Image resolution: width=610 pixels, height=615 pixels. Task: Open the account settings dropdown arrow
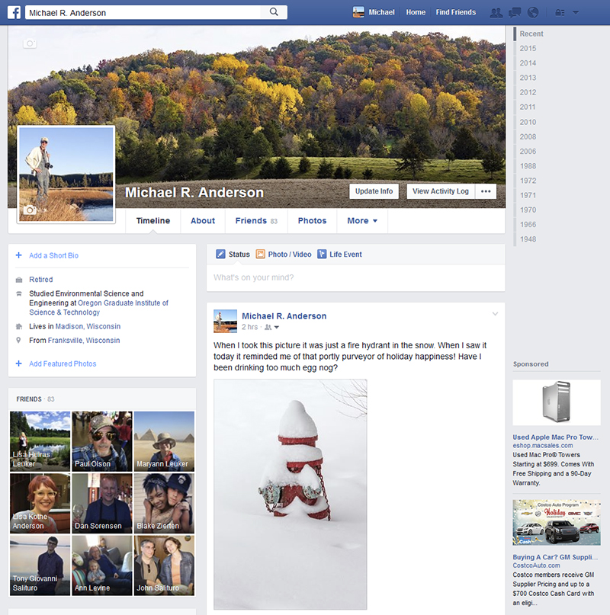(576, 11)
